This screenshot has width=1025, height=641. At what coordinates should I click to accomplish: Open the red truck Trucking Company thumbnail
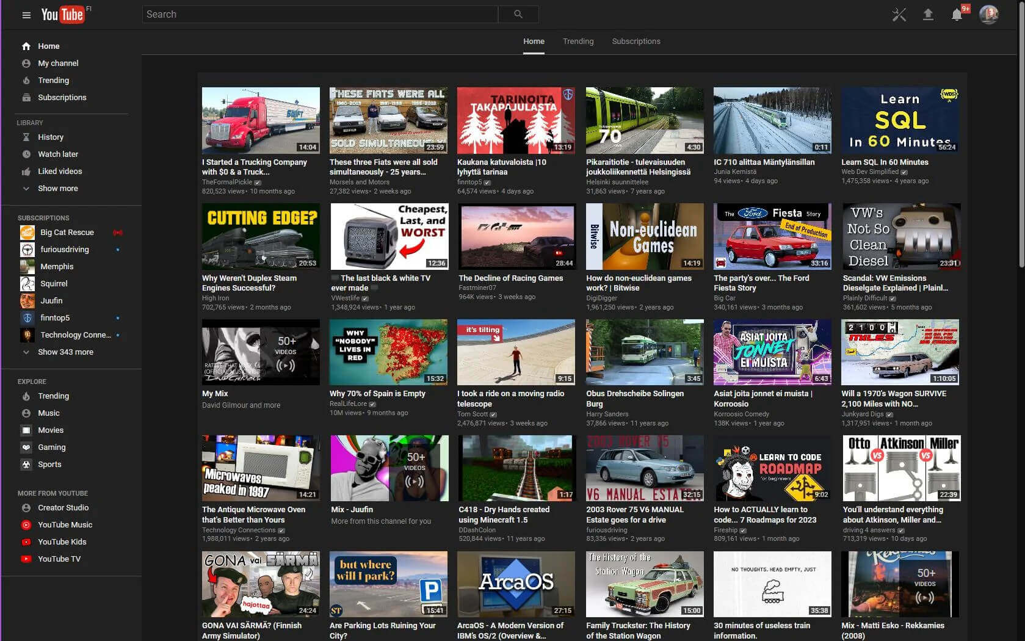(261, 120)
